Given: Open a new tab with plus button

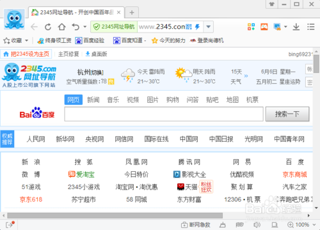Looking at the screenshot, I should (132, 13).
